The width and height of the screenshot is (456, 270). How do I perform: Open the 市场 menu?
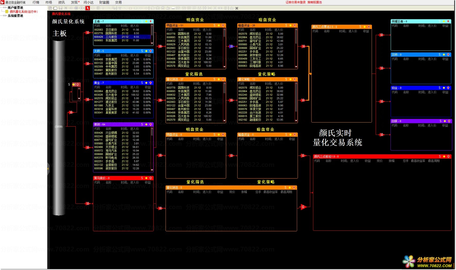pyautogui.click(x=48, y=2)
